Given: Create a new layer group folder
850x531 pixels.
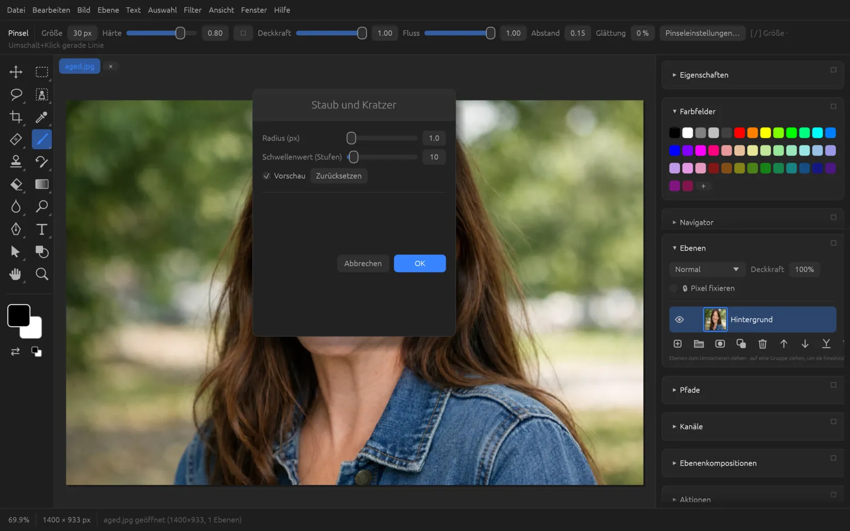Looking at the screenshot, I should [x=699, y=344].
